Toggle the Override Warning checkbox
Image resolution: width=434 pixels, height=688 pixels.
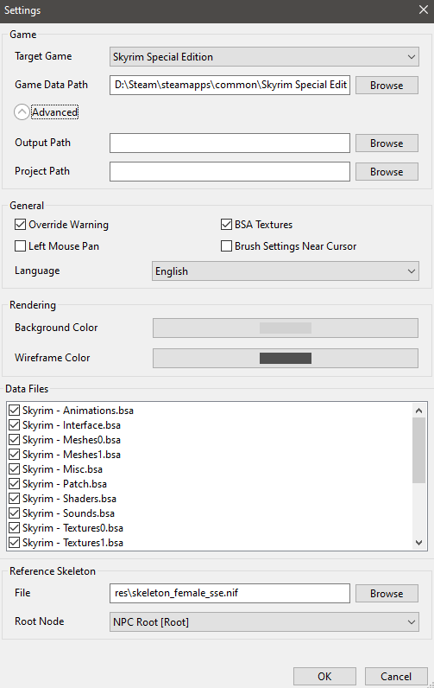click(20, 225)
